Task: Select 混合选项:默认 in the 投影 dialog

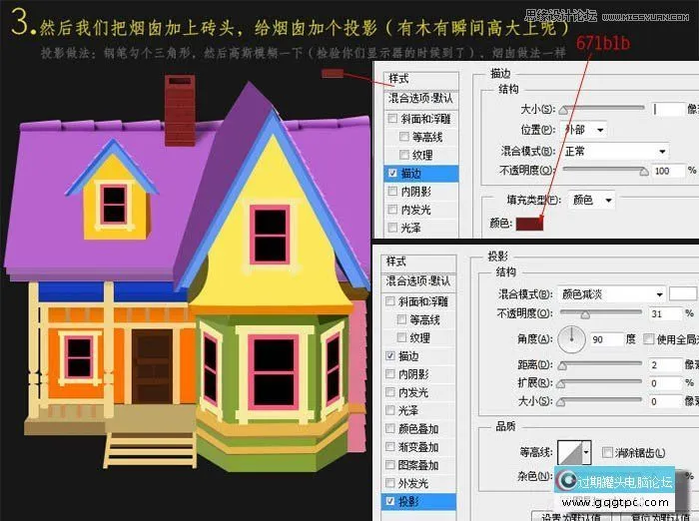Action: 418,281
